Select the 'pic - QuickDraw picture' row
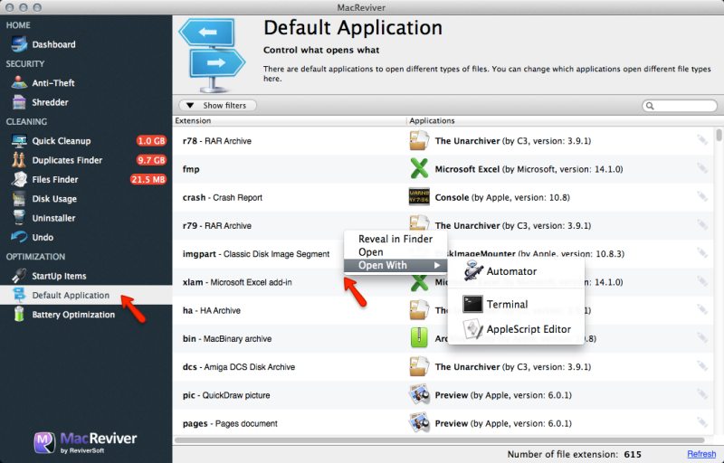 [443, 395]
